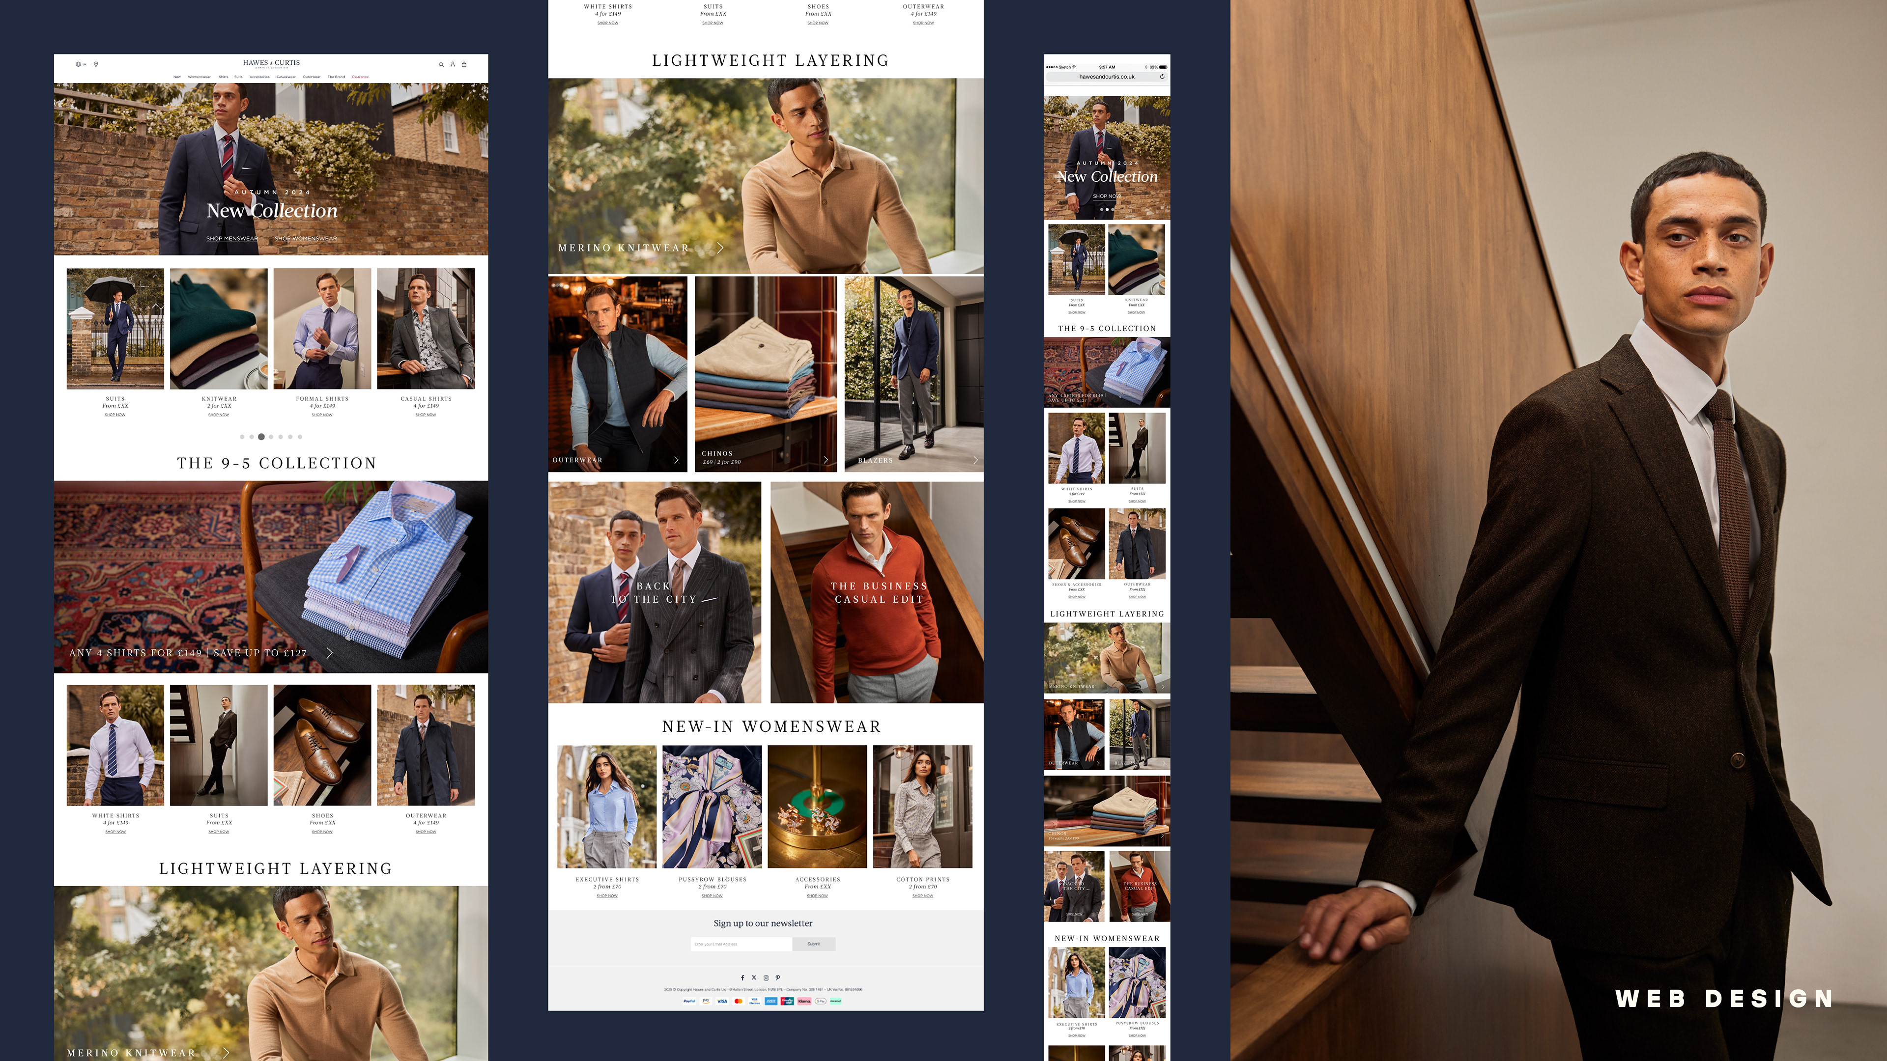This screenshot has height=1061, width=1887.
Task: Click the store locator pin icon
Action: click(96, 64)
